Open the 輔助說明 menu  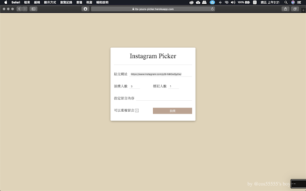[102, 2]
